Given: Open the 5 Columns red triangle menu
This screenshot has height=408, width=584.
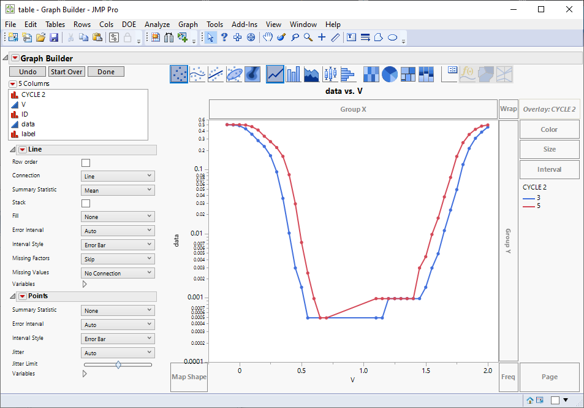Looking at the screenshot, I should [13, 83].
